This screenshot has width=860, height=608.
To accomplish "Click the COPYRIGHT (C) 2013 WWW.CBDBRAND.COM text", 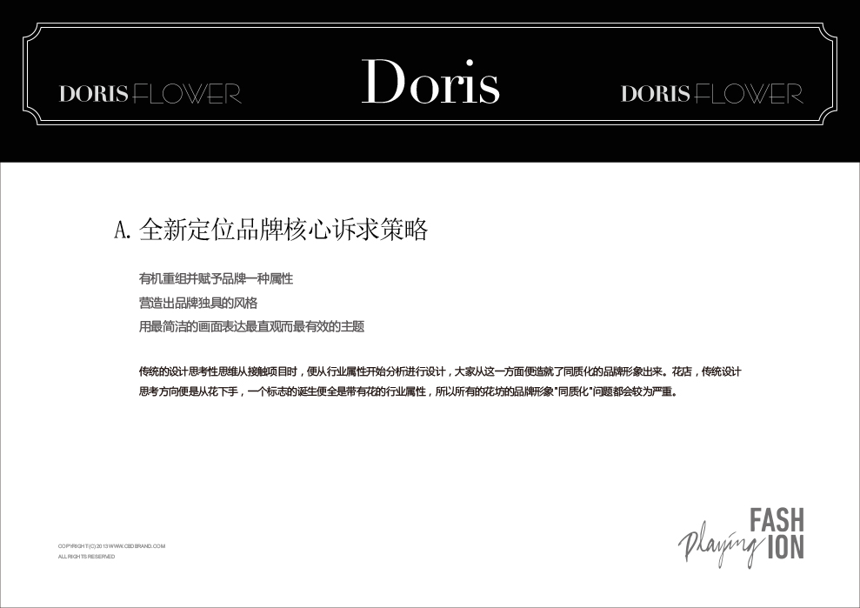I will (112, 546).
